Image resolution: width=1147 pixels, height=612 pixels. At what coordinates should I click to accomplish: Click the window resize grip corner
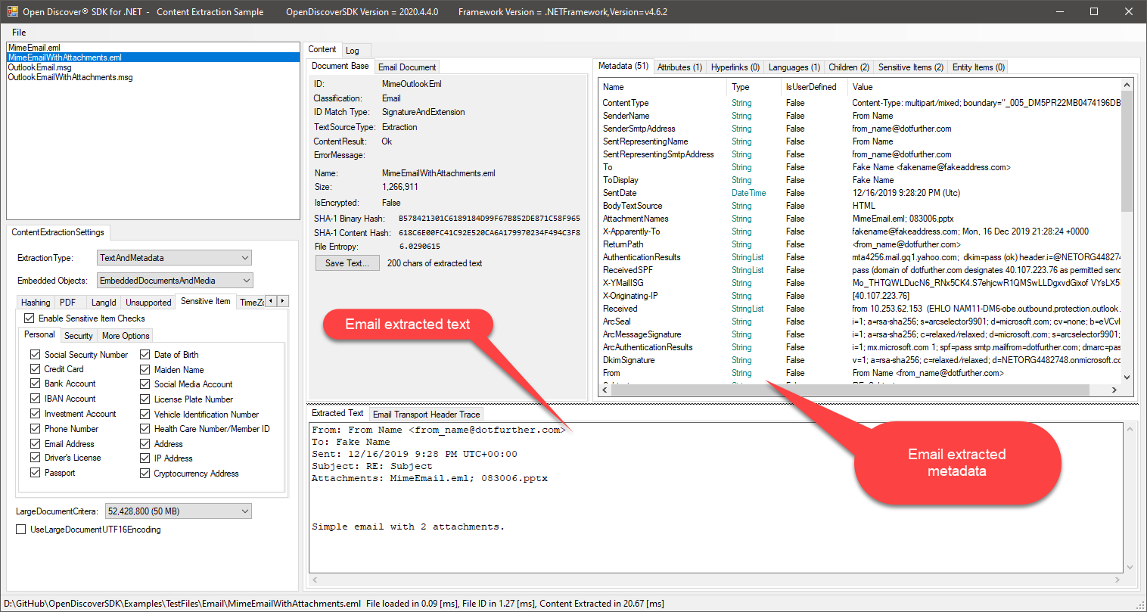click(1140, 605)
